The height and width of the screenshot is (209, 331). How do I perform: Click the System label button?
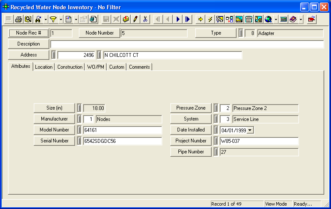pos(191,119)
